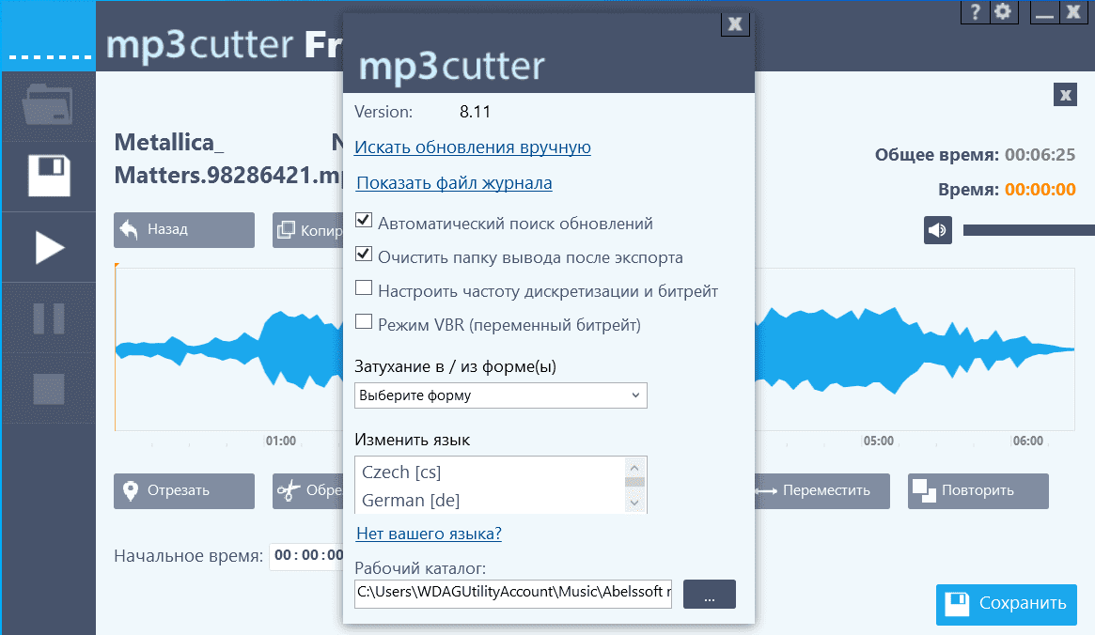Click the orange 00:00:00 current time value
The width and height of the screenshot is (1095, 635).
[1040, 190]
